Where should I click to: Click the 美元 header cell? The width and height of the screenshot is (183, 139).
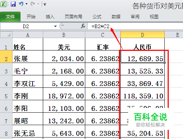coord(64,44)
